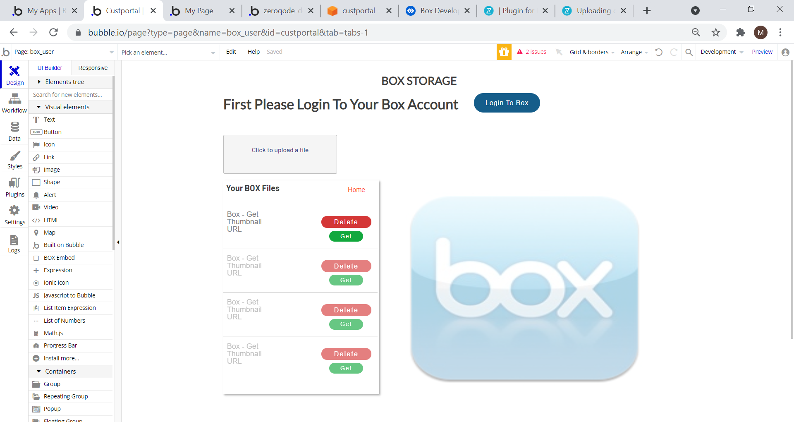Open the user account icon in editor
The height and width of the screenshot is (422, 794).
[785, 52]
